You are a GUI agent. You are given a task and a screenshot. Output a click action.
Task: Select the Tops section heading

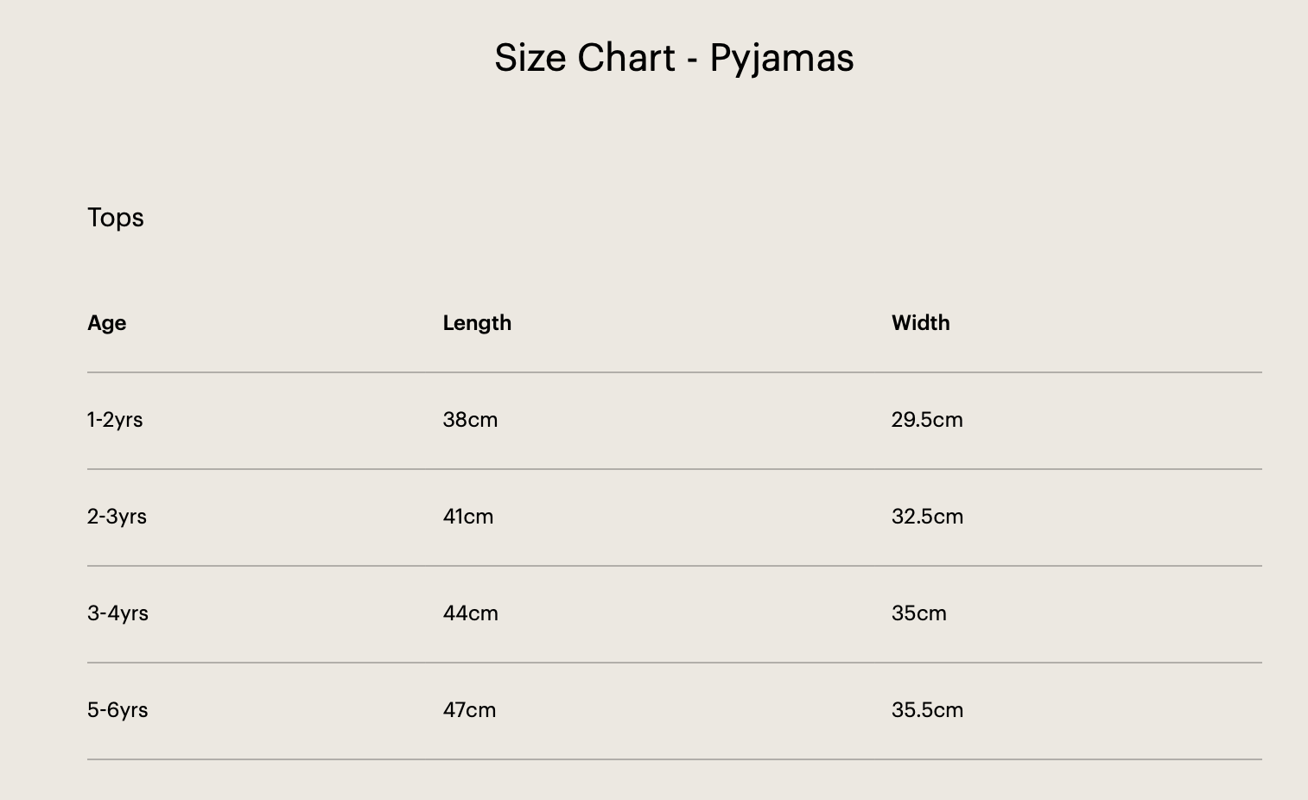(x=116, y=218)
